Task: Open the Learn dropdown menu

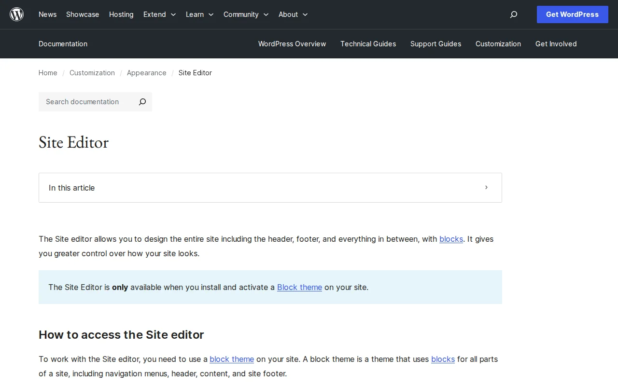Action: coord(199,14)
